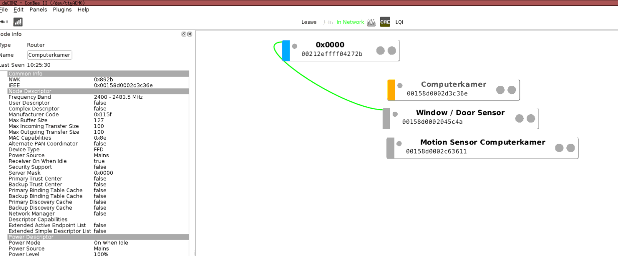The height and width of the screenshot is (256, 618).
Task: Click the Device Type value FFD
Action: click(99, 150)
